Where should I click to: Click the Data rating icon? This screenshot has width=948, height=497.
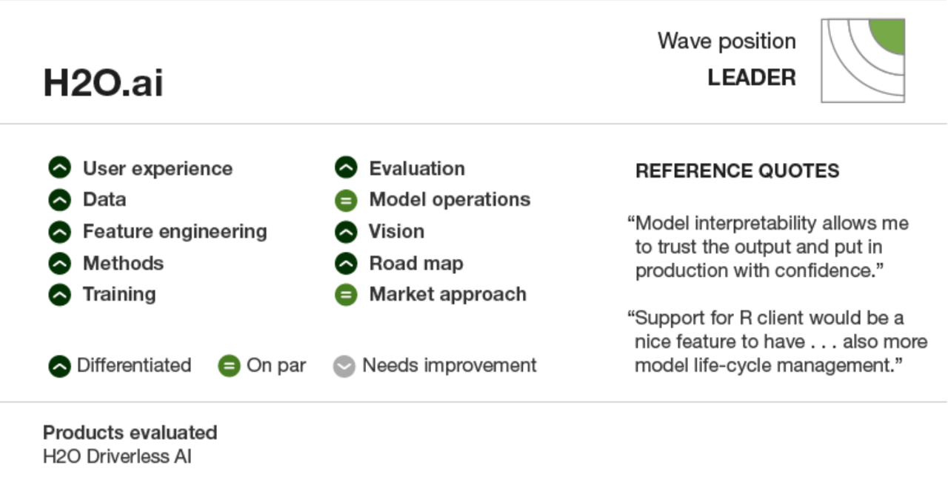point(60,200)
